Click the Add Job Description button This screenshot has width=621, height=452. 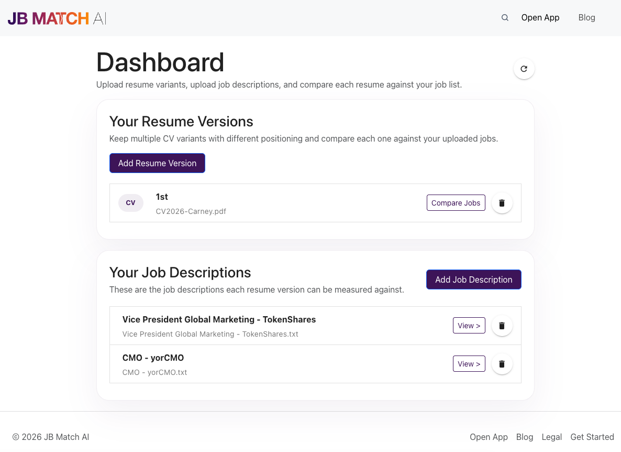473,279
